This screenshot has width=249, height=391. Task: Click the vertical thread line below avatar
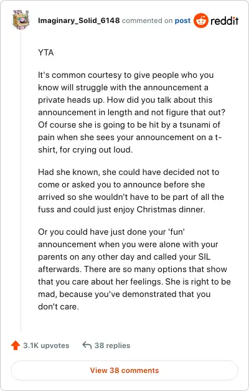(x=21, y=181)
